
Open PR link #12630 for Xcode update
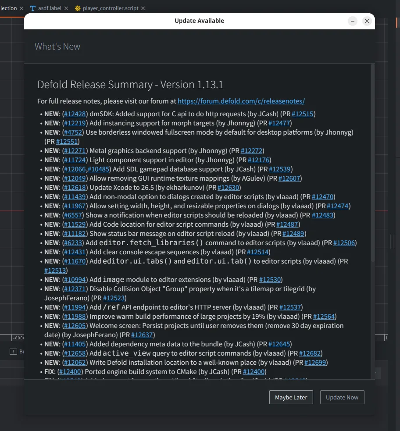pyautogui.click(x=228, y=188)
